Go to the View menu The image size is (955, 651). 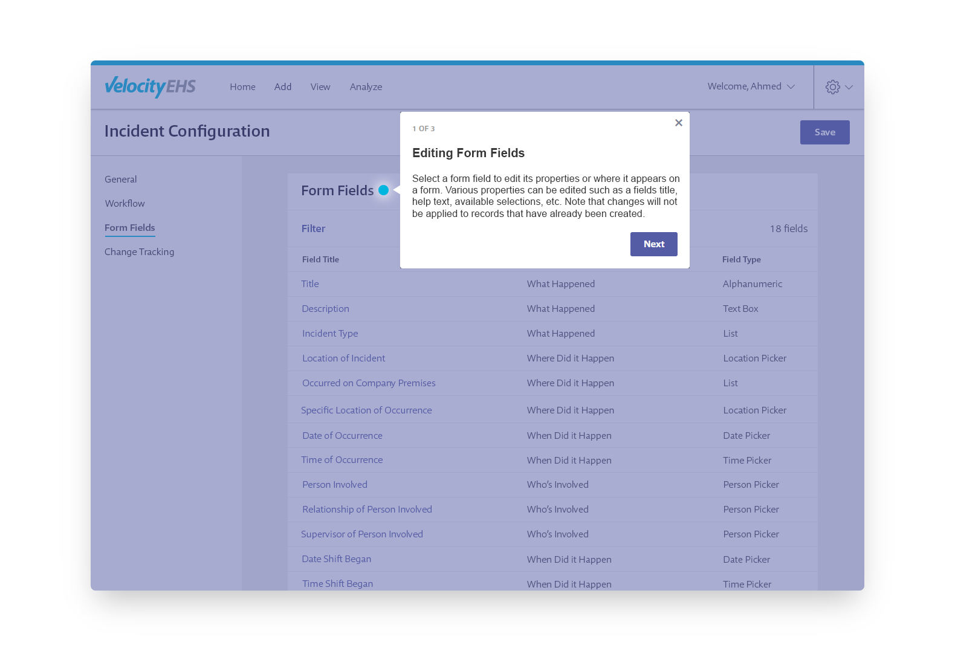point(320,87)
